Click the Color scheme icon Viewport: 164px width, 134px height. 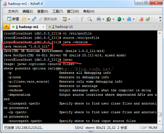point(109,19)
